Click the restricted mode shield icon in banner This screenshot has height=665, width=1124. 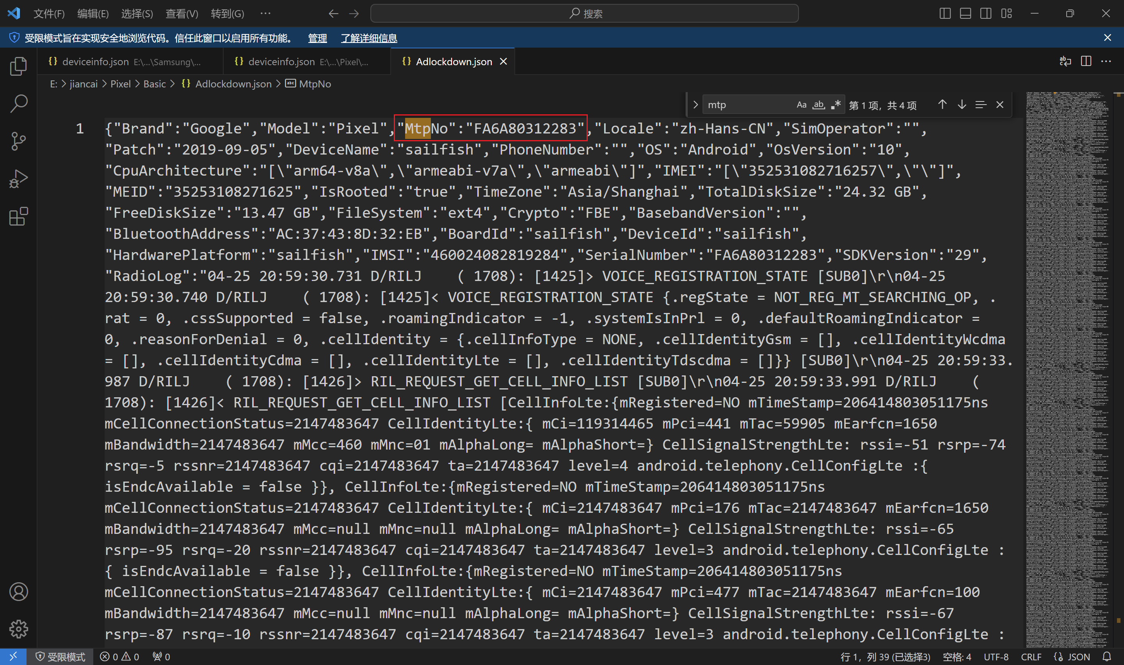click(x=14, y=37)
